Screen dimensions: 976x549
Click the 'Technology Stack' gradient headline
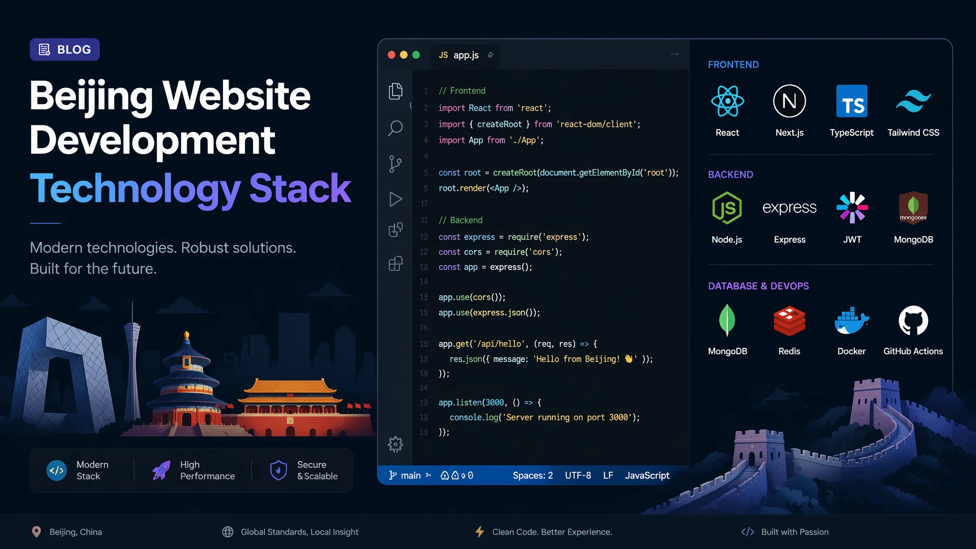191,189
